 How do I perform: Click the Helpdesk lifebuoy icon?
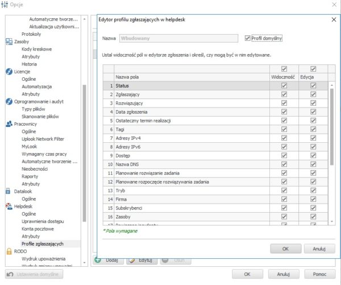click(9, 206)
